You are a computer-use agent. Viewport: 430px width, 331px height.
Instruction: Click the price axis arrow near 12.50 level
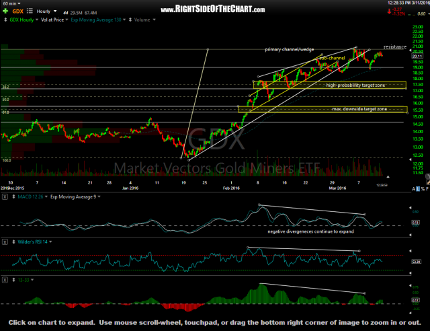point(411,159)
